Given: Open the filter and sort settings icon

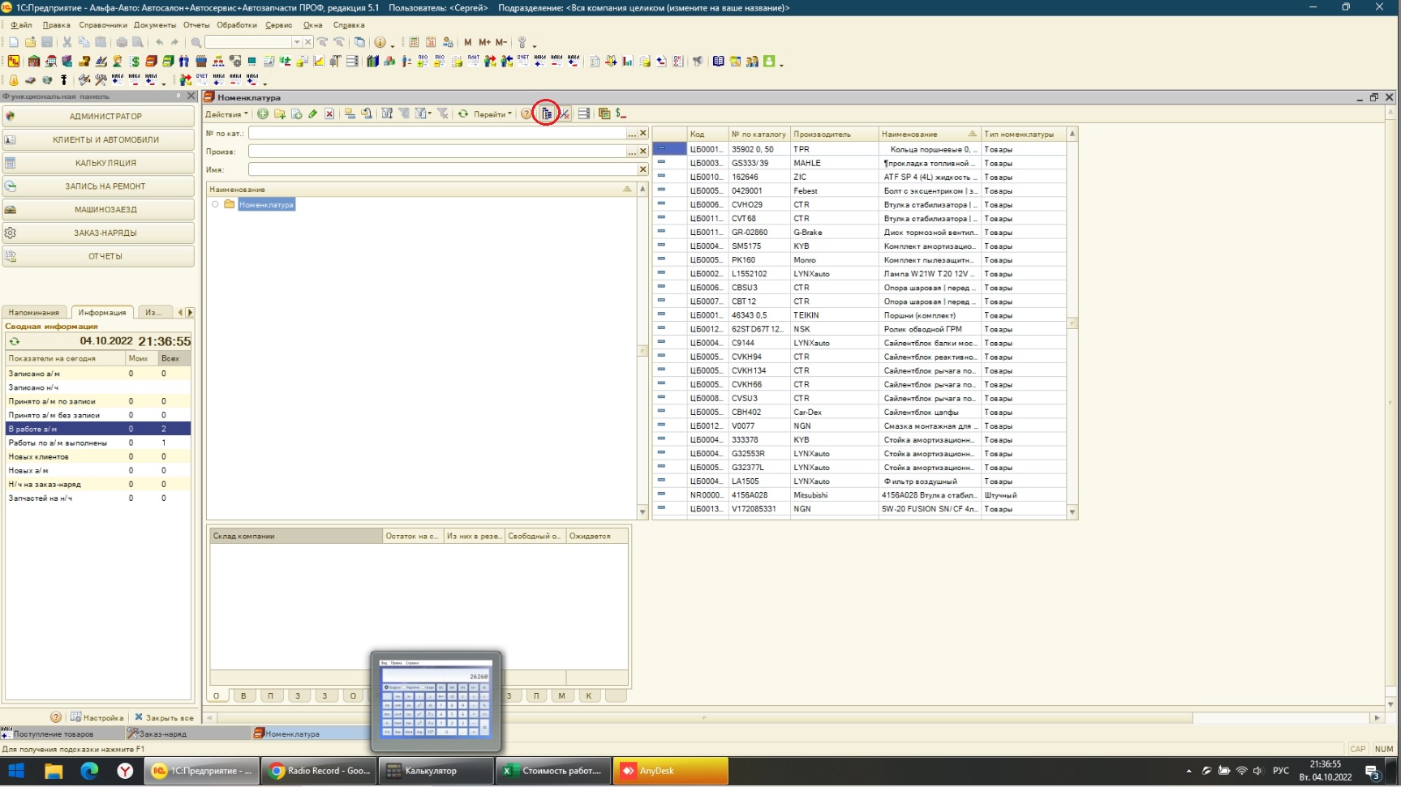Looking at the screenshot, I should 387,114.
